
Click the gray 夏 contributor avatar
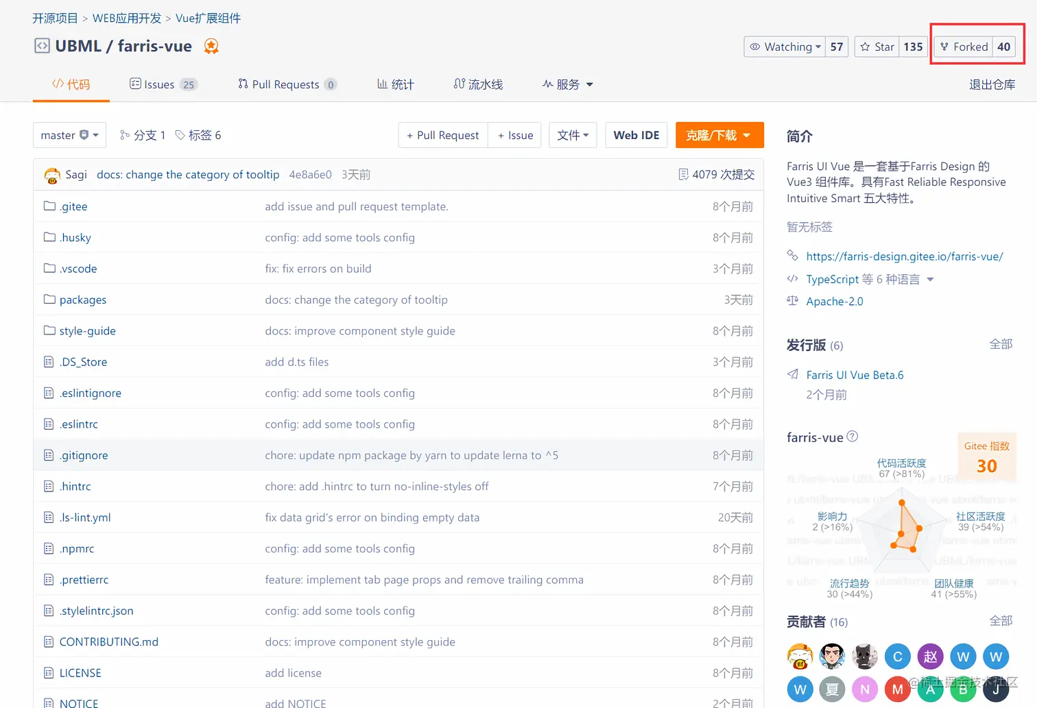(832, 689)
